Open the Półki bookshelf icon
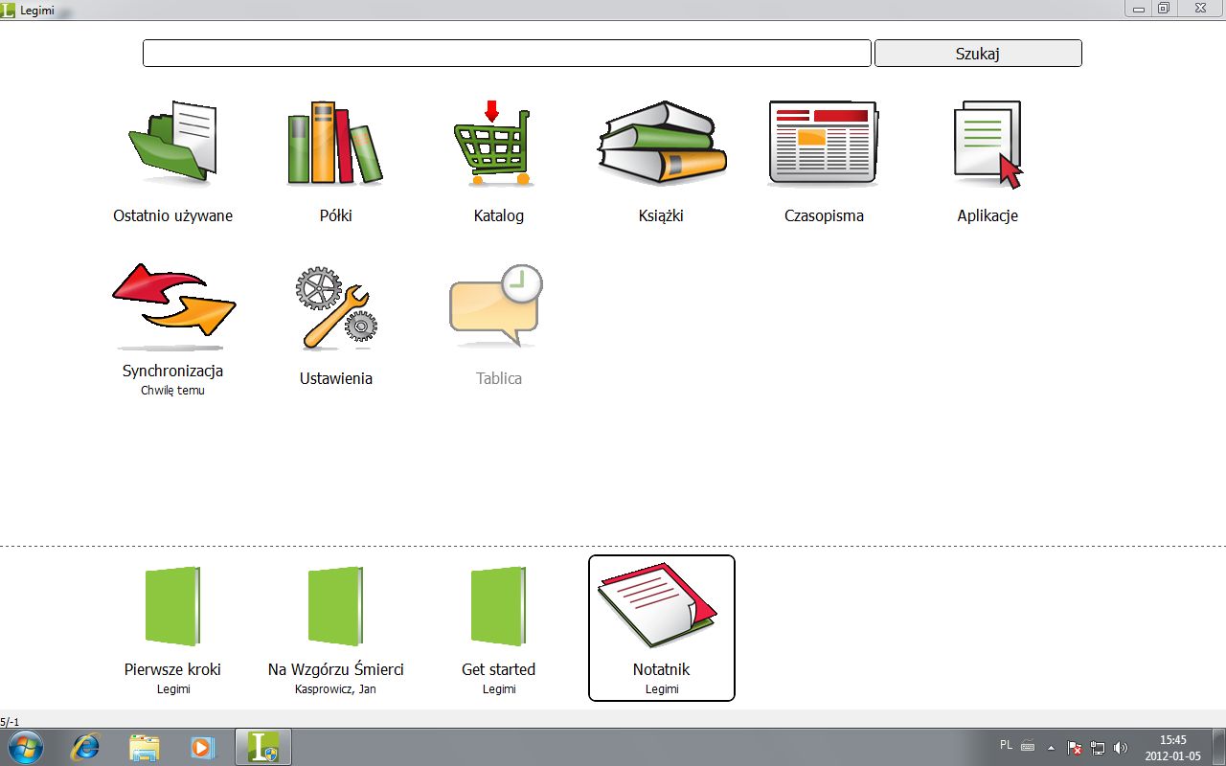 pos(335,142)
